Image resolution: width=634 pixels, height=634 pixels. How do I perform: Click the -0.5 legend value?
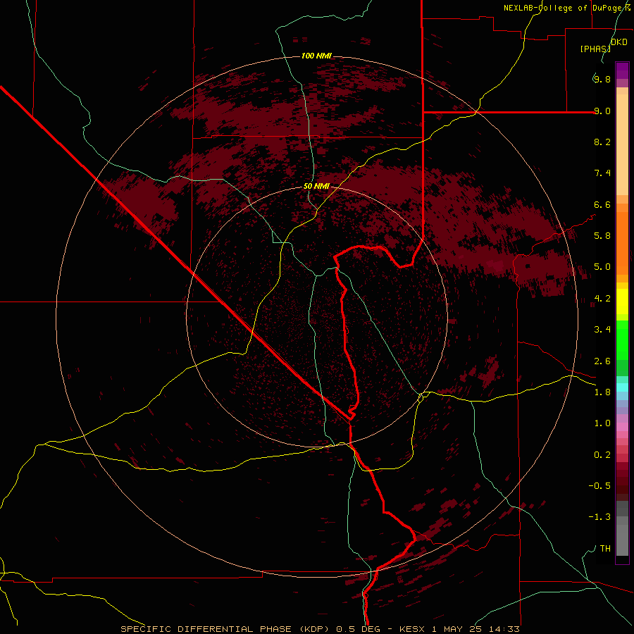(599, 486)
